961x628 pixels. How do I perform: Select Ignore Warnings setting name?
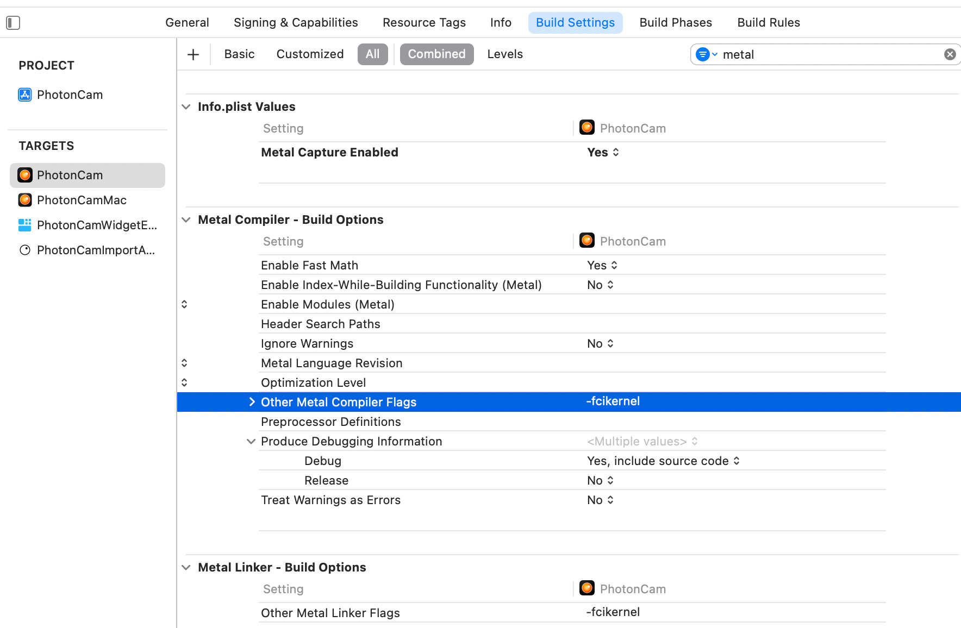click(x=307, y=344)
